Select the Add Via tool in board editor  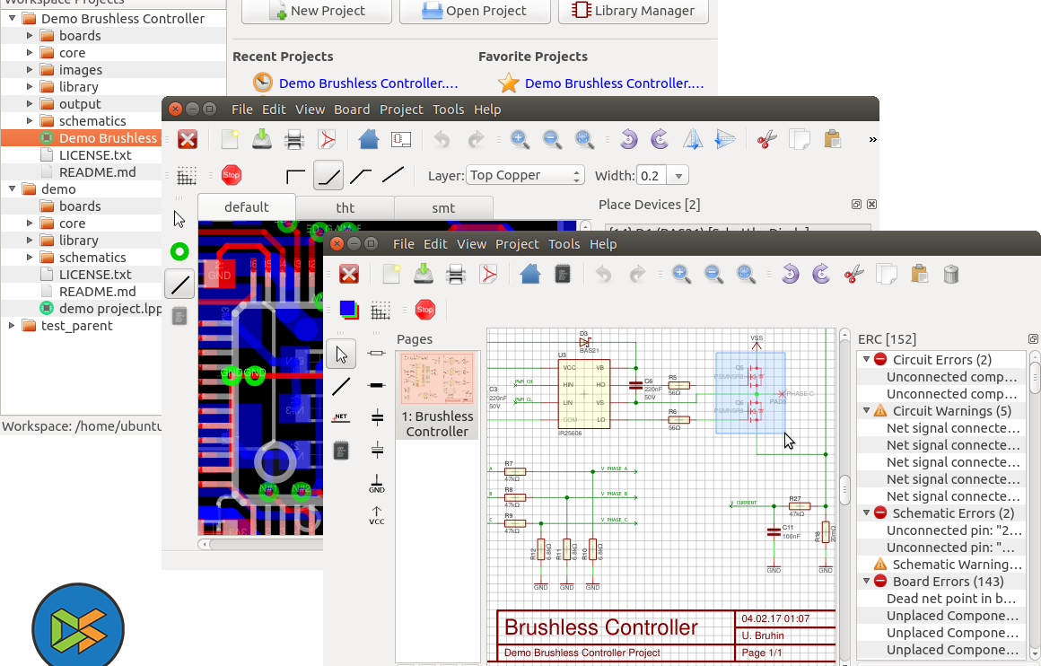tap(179, 252)
